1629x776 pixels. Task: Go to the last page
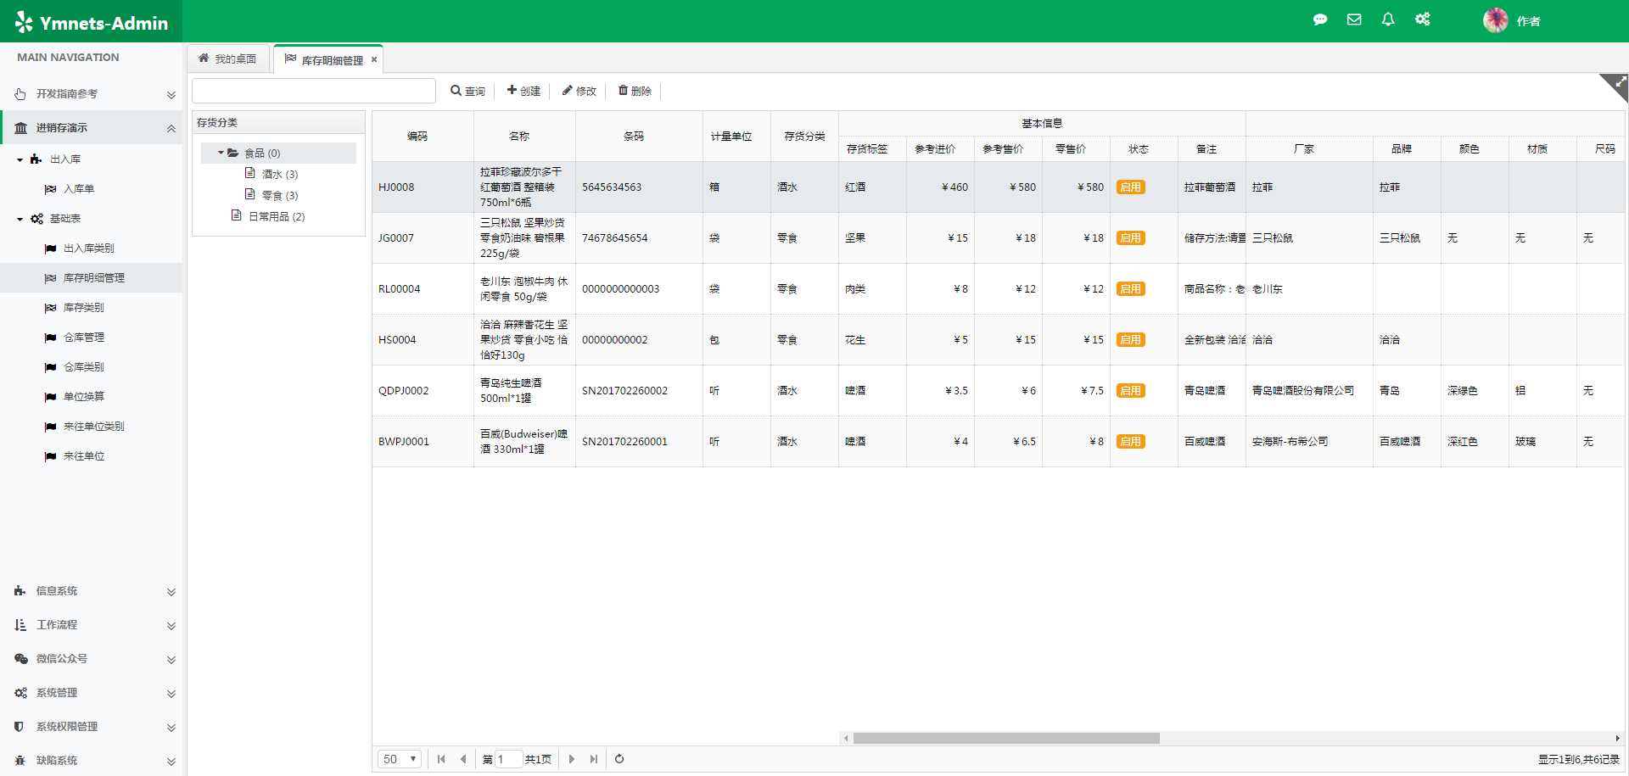tap(594, 759)
